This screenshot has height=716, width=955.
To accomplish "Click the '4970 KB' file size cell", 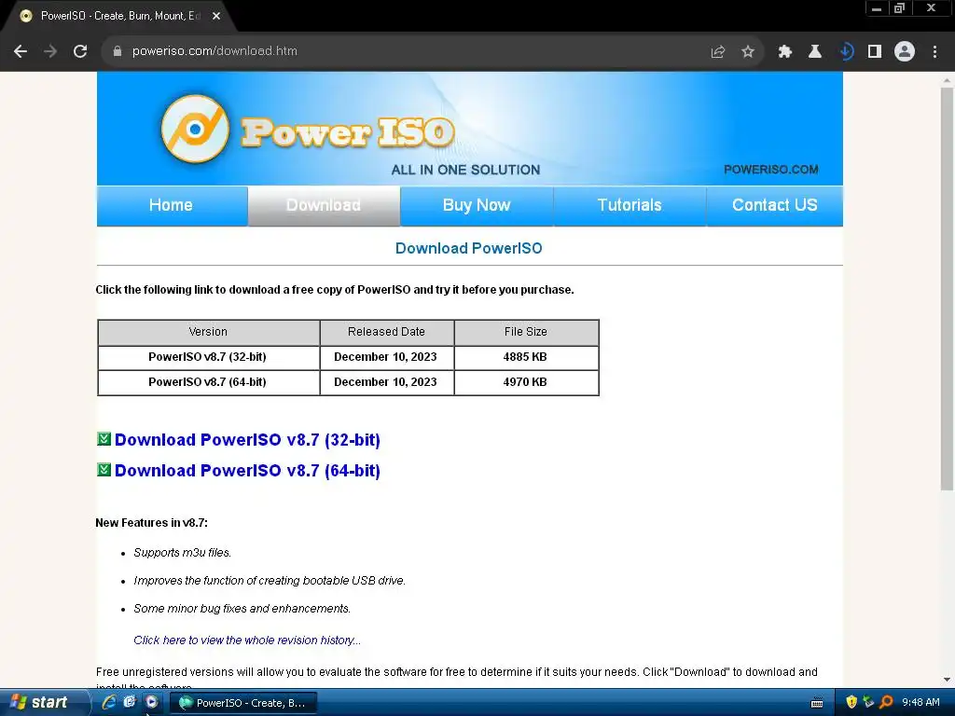I will click(x=526, y=382).
